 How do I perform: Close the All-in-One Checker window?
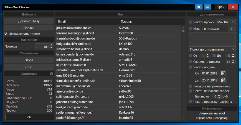pyautogui.click(x=232, y=7)
